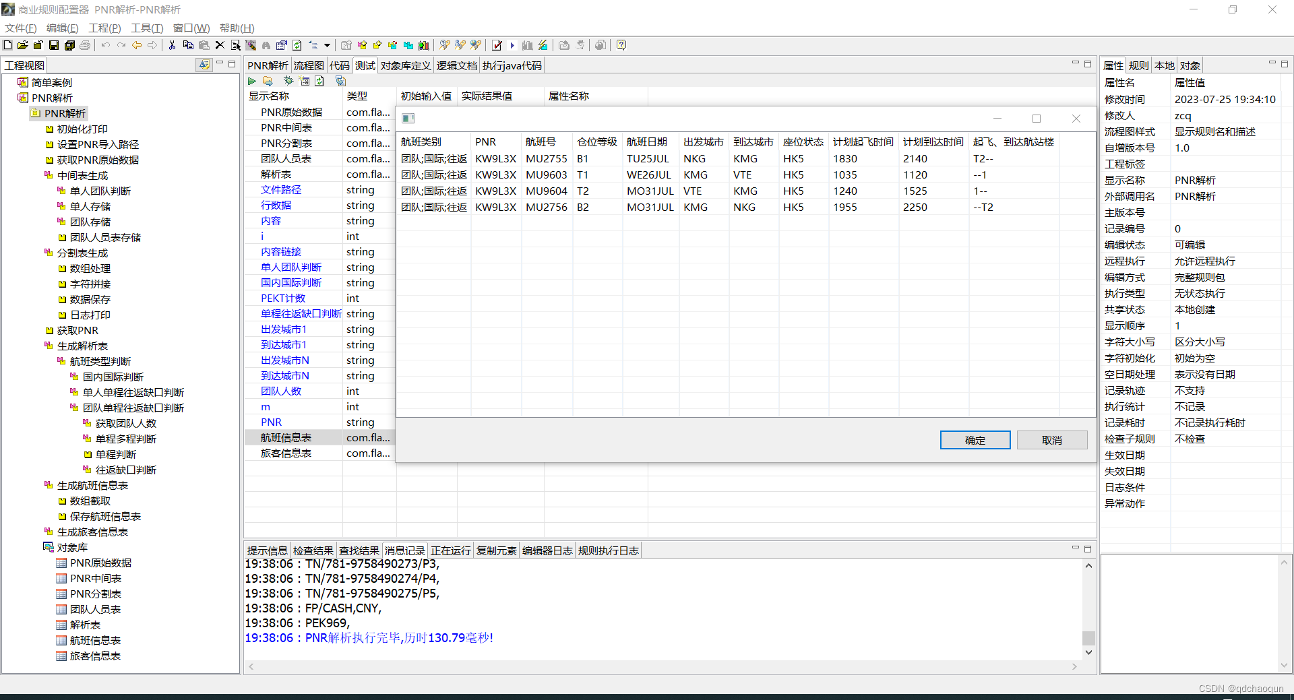Click the binoculars find icon
Screen dimensions: 1294x700
[266, 45]
